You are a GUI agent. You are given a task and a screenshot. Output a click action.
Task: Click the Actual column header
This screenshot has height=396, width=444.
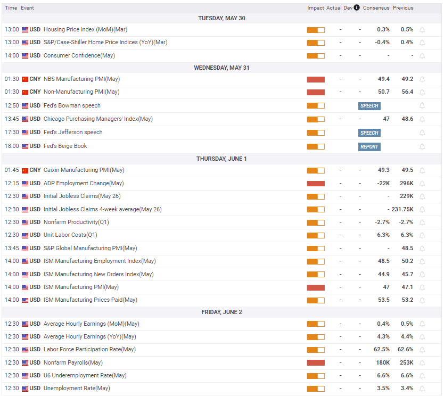coord(334,8)
